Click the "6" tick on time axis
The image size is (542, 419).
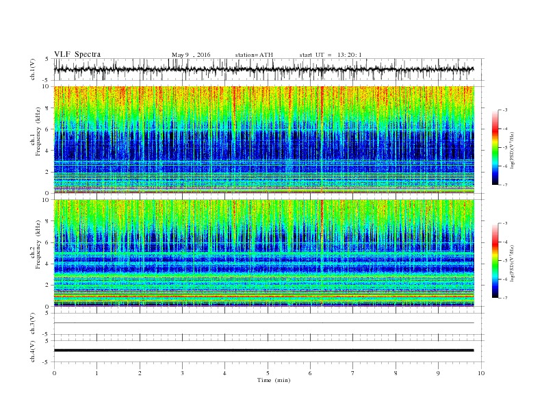(x=310, y=373)
